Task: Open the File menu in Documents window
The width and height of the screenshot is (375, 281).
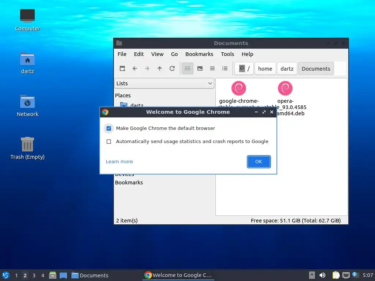Action: [x=122, y=54]
